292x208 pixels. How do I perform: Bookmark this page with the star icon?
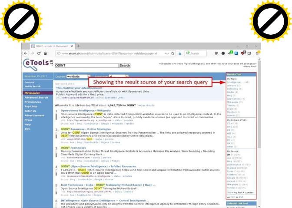click(x=173, y=53)
